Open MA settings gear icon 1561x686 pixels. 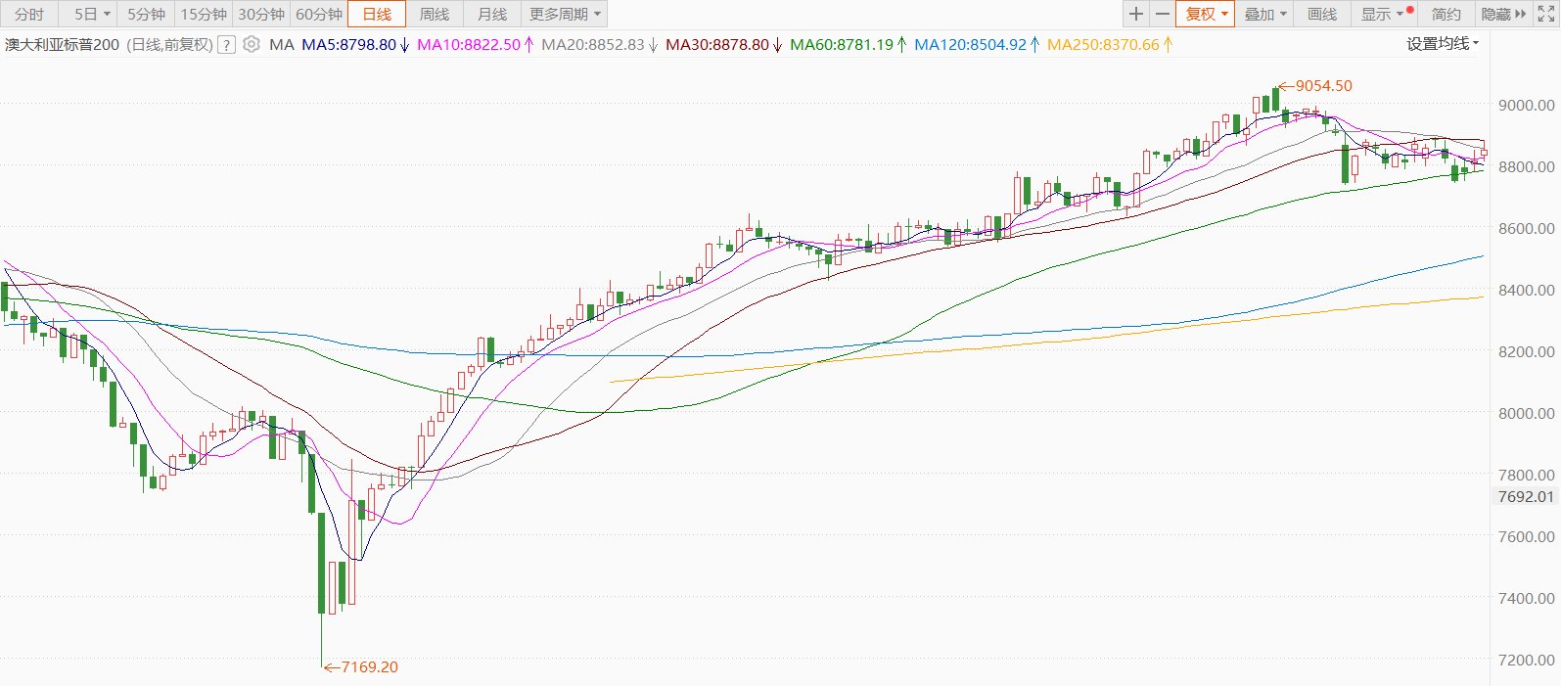pos(252,44)
